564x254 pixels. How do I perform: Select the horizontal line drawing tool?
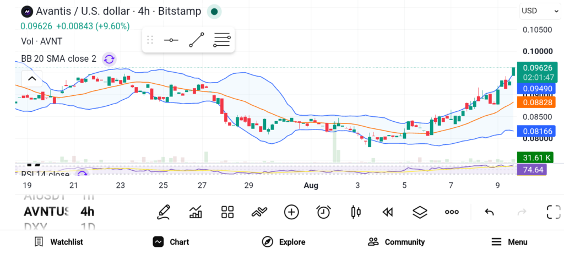tap(171, 40)
